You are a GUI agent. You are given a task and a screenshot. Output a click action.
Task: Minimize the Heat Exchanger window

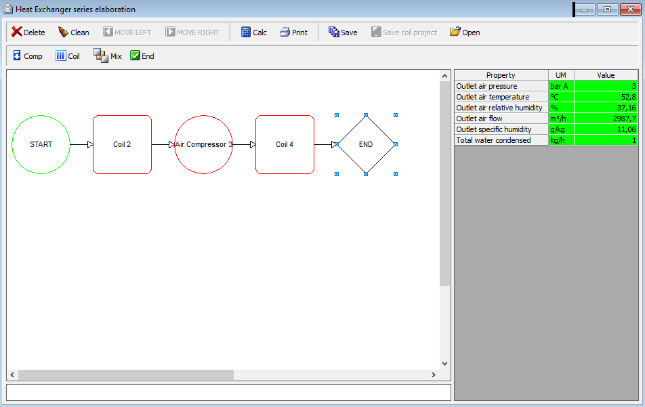click(x=585, y=9)
